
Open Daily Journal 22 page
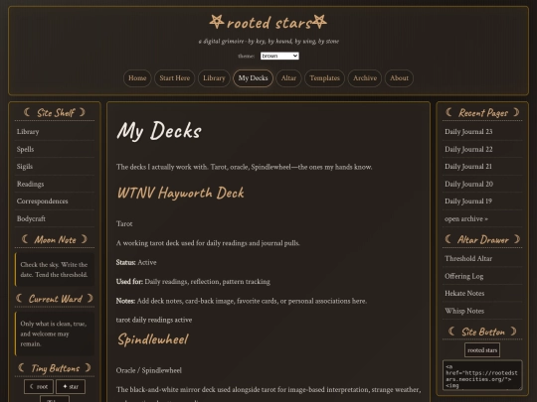pos(482,149)
